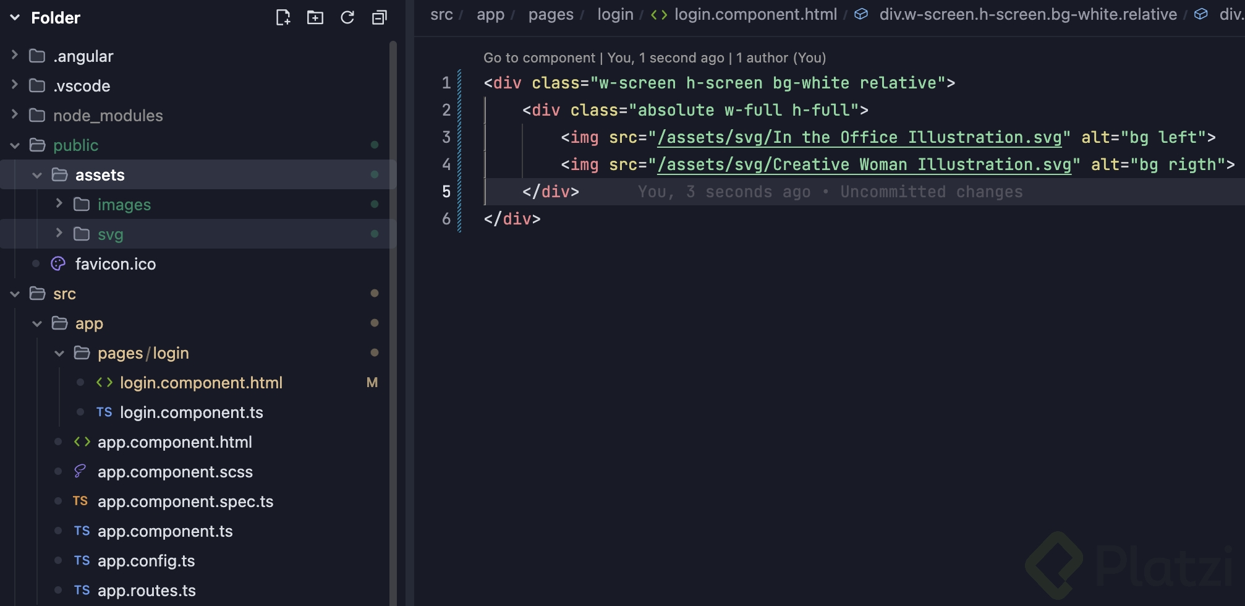Click login.component.html in the breadcrumb
The width and height of the screenshot is (1245, 606).
(x=755, y=14)
